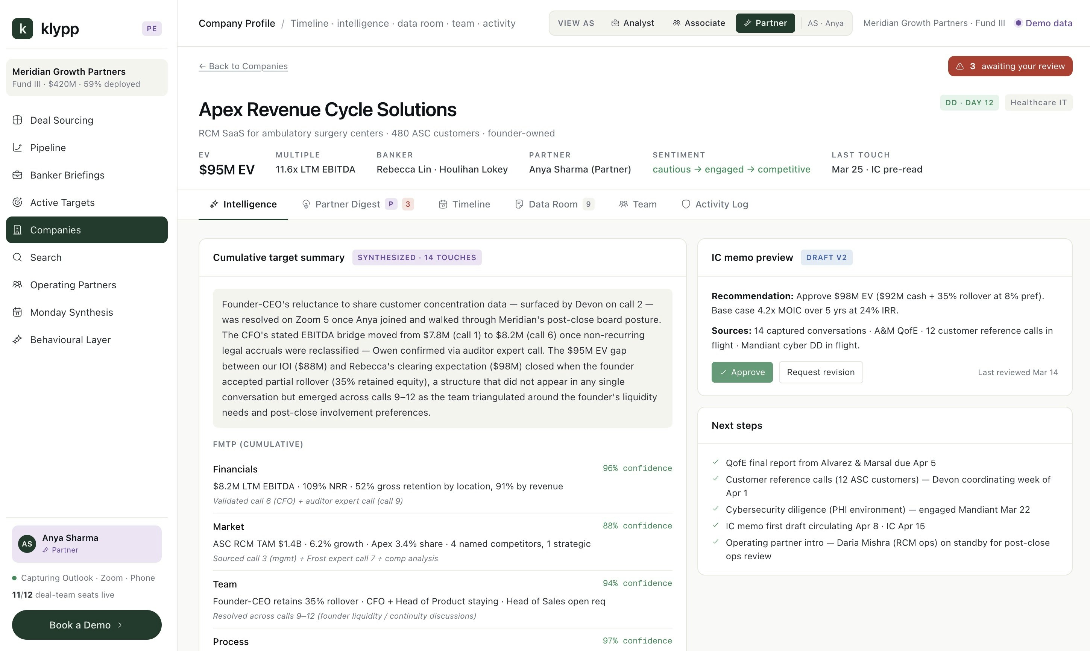This screenshot has width=1090, height=651.
Task: Open the Anya Sharma user card
Action: pos(87,544)
